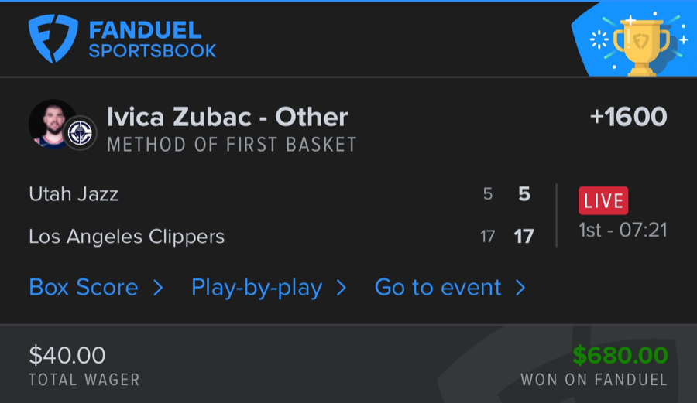Image resolution: width=697 pixels, height=403 pixels.
Task: Open the Play-by-play link
Action: [256, 288]
